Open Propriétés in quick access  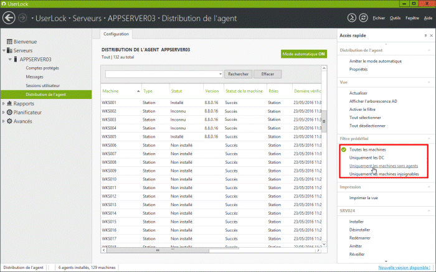(x=358, y=70)
